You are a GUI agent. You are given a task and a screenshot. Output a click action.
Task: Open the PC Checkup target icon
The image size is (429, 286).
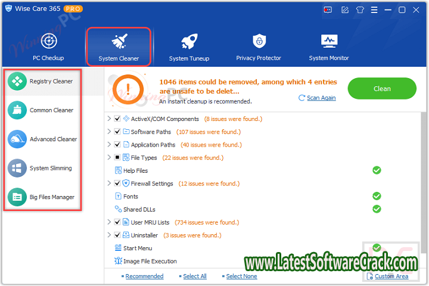pos(48,41)
